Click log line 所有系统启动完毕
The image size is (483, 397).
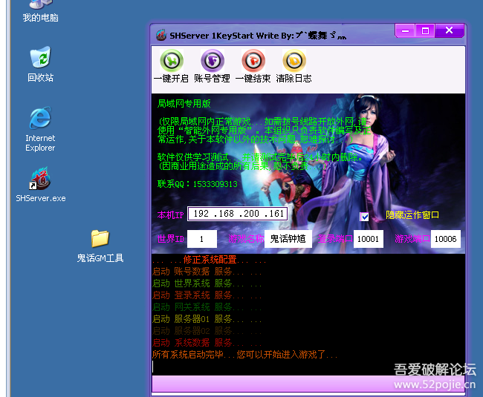245,355
